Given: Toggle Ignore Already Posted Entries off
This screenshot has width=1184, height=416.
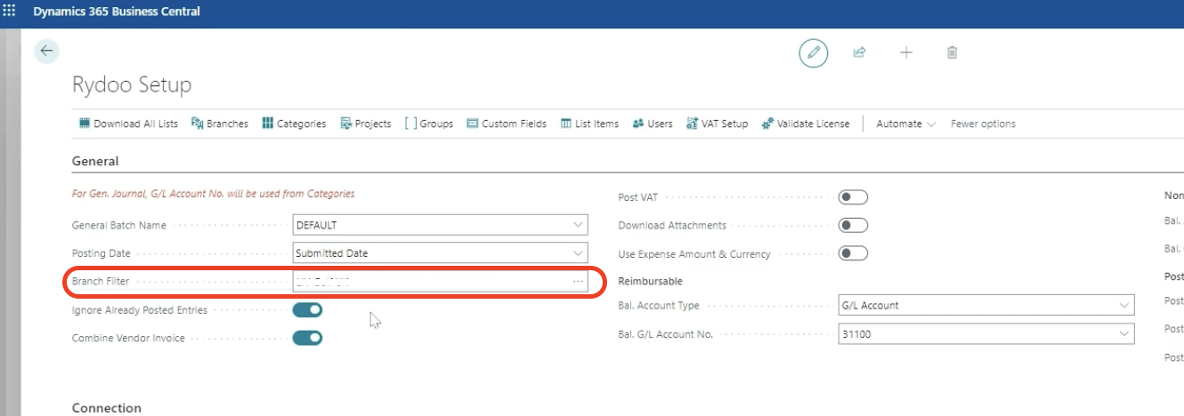Looking at the screenshot, I should coord(307,310).
